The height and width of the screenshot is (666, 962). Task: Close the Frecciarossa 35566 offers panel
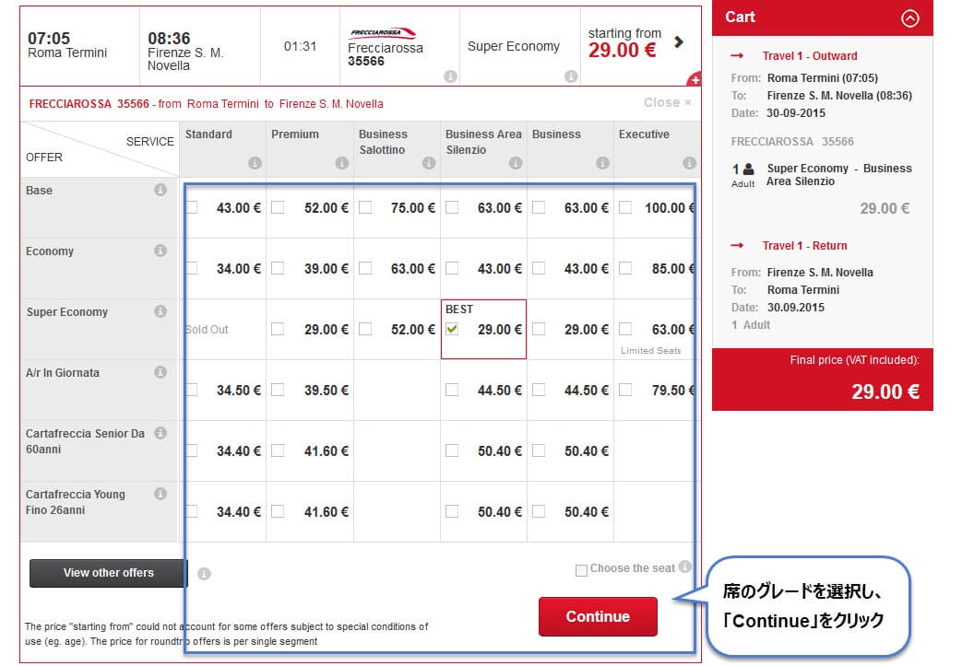pyautogui.click(x=668, y=102)
